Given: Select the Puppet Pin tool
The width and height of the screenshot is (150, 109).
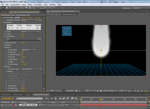Looking at the screenshot, I should (x=50, y=8).
